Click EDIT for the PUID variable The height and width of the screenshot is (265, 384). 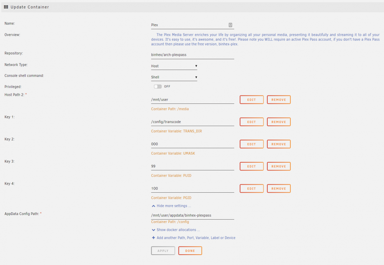tap(252, 167)
